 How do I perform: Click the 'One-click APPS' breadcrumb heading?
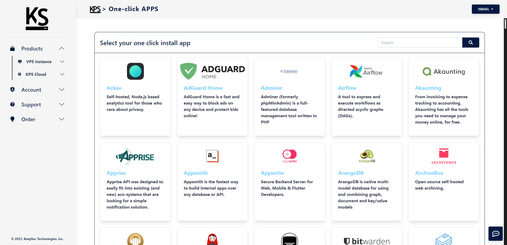point(134,9)
